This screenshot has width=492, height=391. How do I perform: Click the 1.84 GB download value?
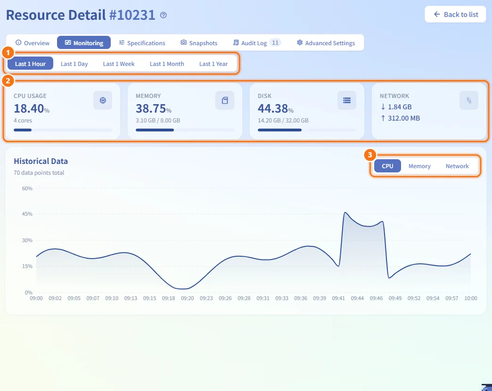click(400, 107)
